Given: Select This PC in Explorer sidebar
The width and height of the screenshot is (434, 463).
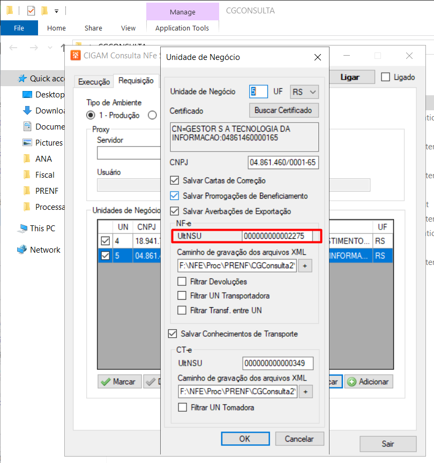Looking at the screenshot, I should (36, 228).
